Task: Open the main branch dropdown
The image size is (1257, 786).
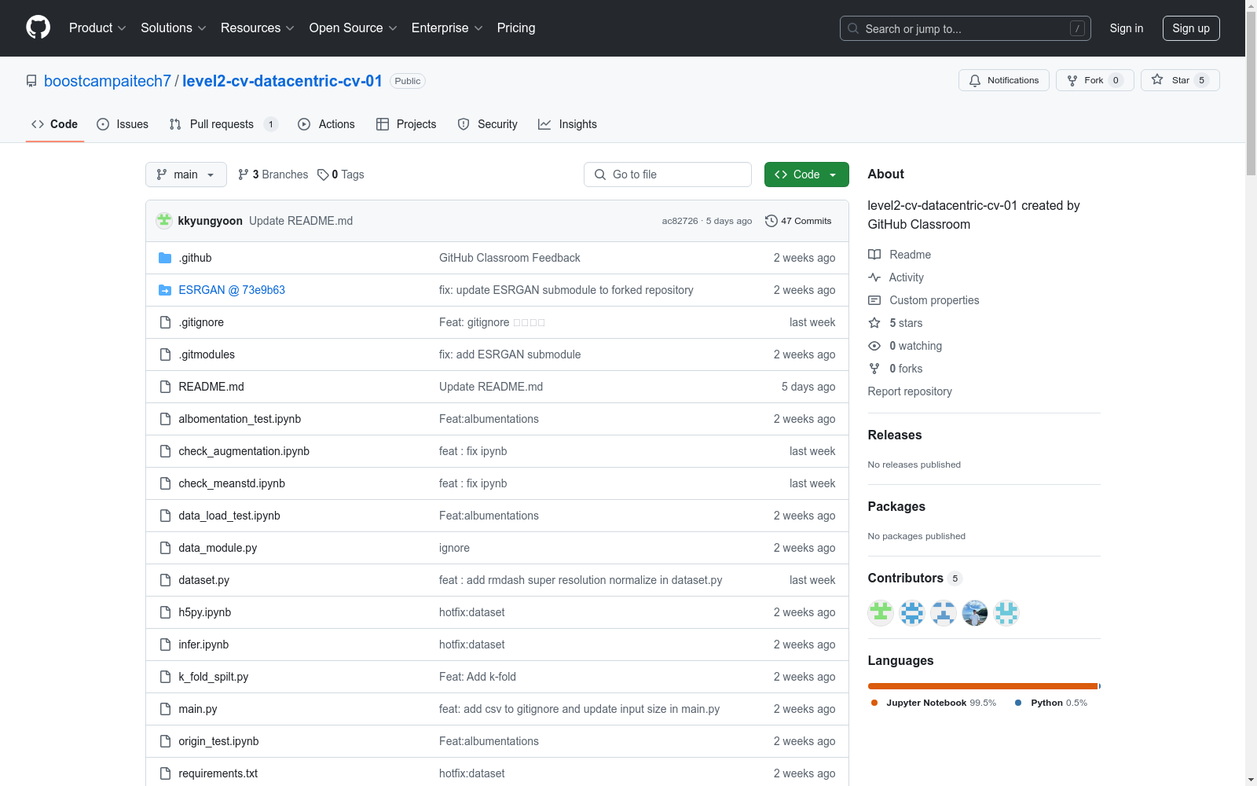Action: tap(185, 174)
